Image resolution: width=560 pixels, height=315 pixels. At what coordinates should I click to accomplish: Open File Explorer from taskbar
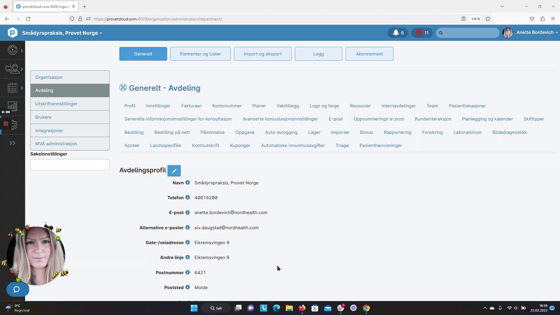click(289, 308)
